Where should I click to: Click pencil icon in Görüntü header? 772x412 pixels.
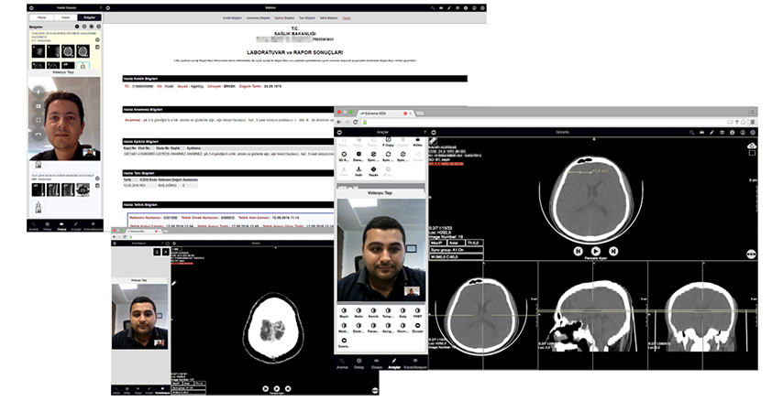click(x=711, y=132)
